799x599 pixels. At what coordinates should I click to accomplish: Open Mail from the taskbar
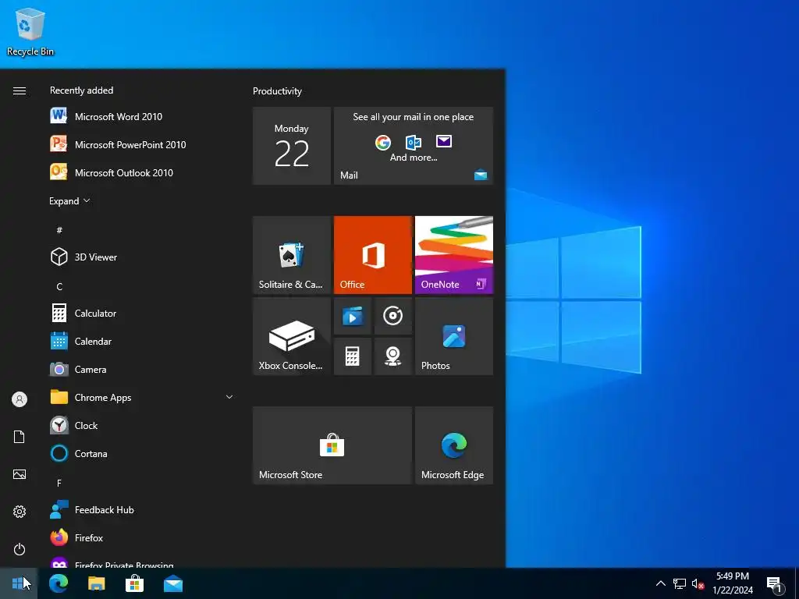[172, 583]
